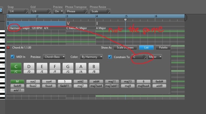Viewport: 206px width, 114px height.
Task: Select bass note /A
Action: (81, 72)
